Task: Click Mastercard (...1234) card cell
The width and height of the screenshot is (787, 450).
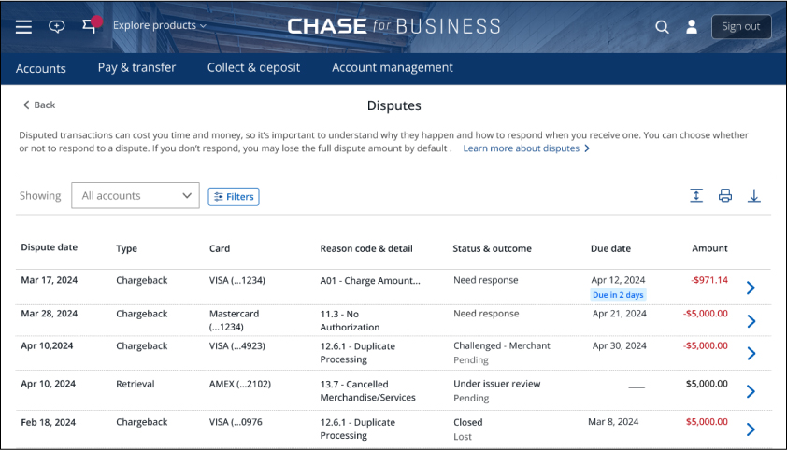Action: click(235, 320)
